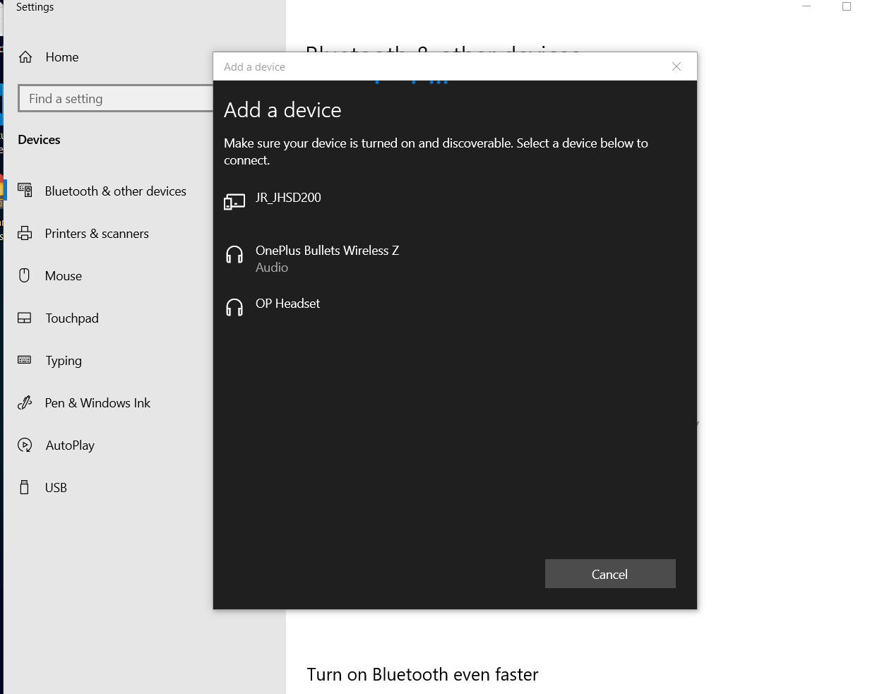Screen dimensions: 882x694
Task: Switch to the Printers & scanners section
Action: tap(97, 233)
